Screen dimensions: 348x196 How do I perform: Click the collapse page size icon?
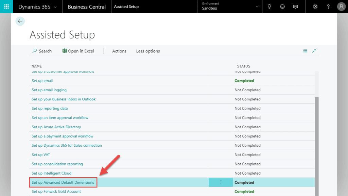(x=314, y=51)
